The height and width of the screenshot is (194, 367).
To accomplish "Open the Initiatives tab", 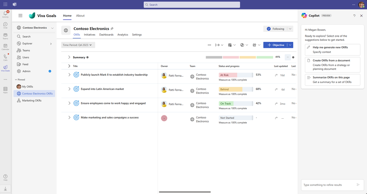I will point(90,35).
